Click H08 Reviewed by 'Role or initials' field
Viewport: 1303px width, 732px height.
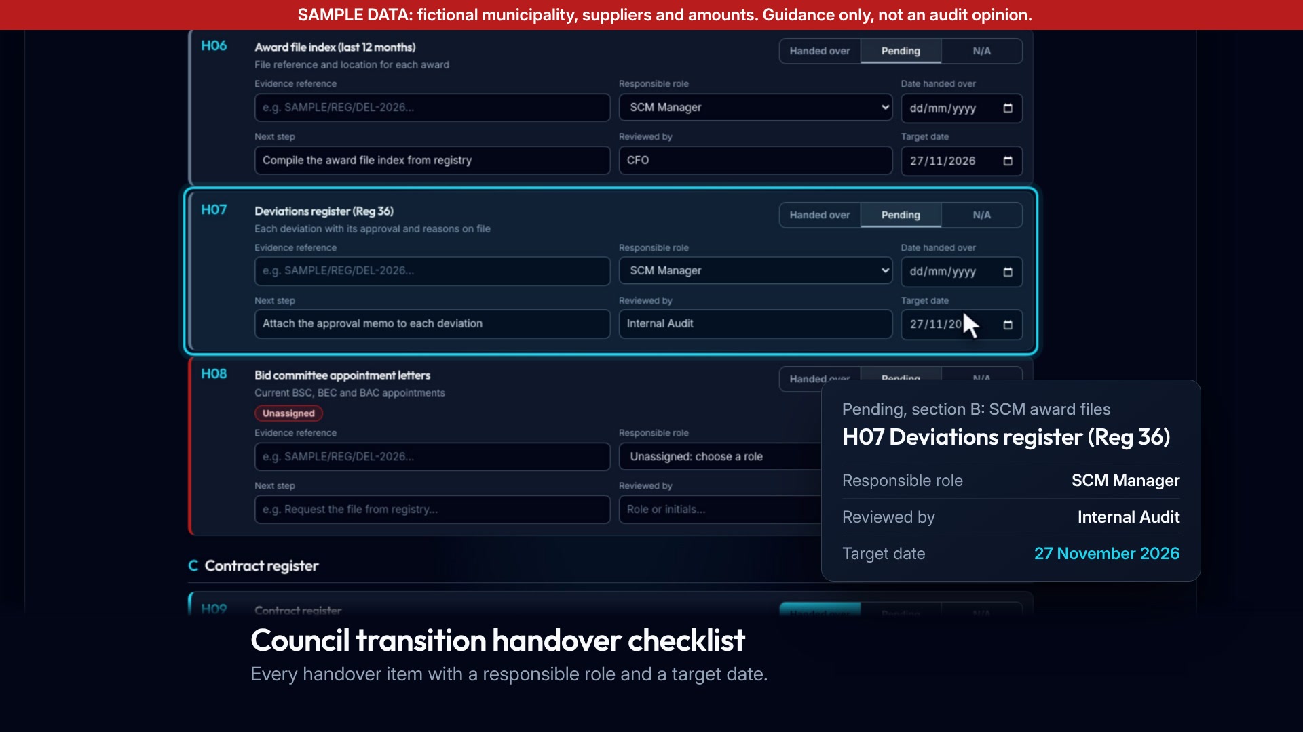tap(721, 510)
